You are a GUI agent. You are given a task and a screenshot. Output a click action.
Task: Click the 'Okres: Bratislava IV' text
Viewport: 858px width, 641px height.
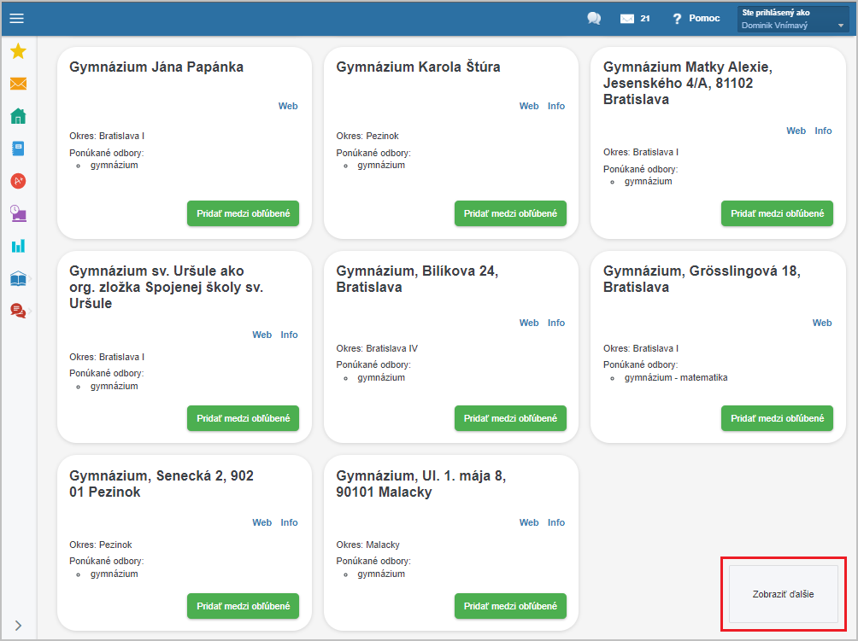377,348
